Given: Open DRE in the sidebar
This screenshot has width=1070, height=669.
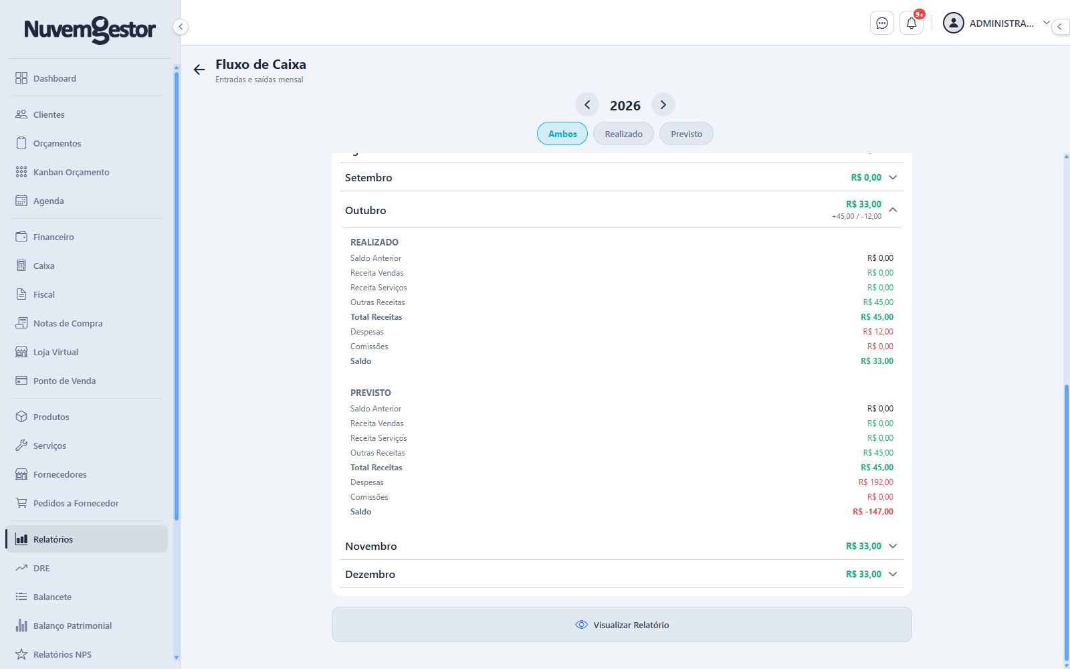Looking at the screenshot, I should (87, 568).
